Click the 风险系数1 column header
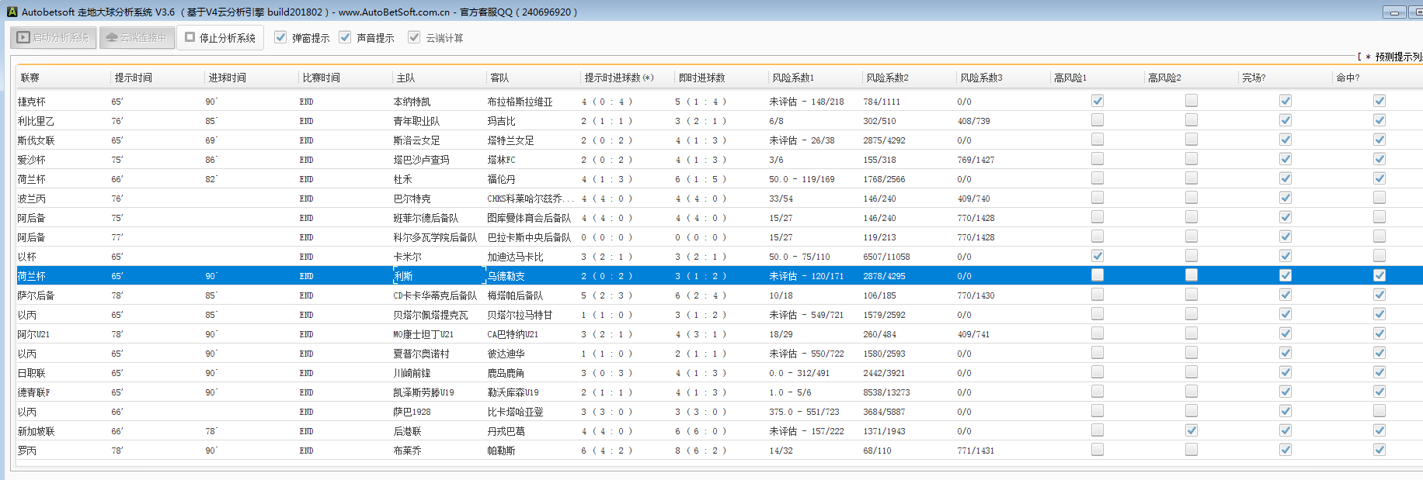Viewport: 1423px width, 480px height. [793, 78]
